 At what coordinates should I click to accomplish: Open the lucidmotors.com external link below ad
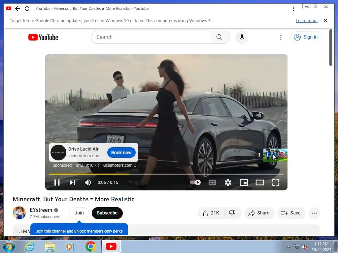tap(119, 165)
